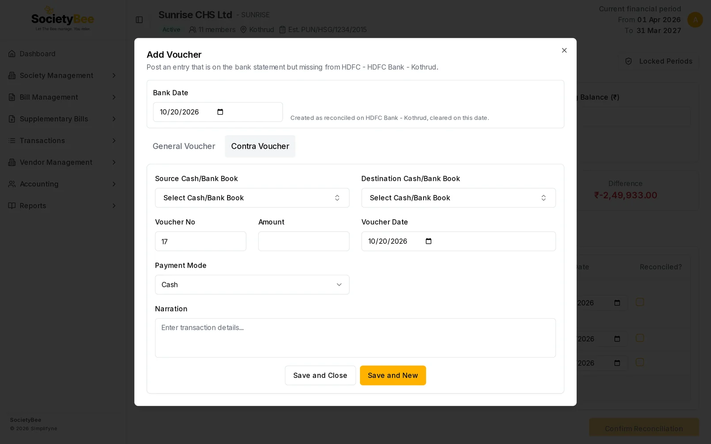Click the Accounting people icon
The image size is (711, 444).
(12, 184)
